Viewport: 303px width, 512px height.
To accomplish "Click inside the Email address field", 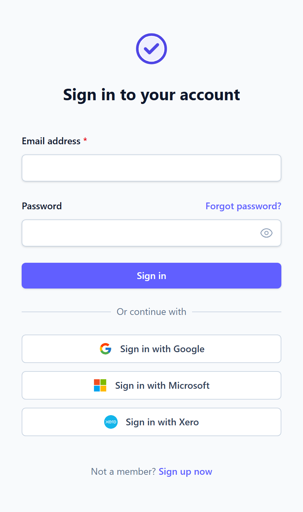I will pos(151,168).
